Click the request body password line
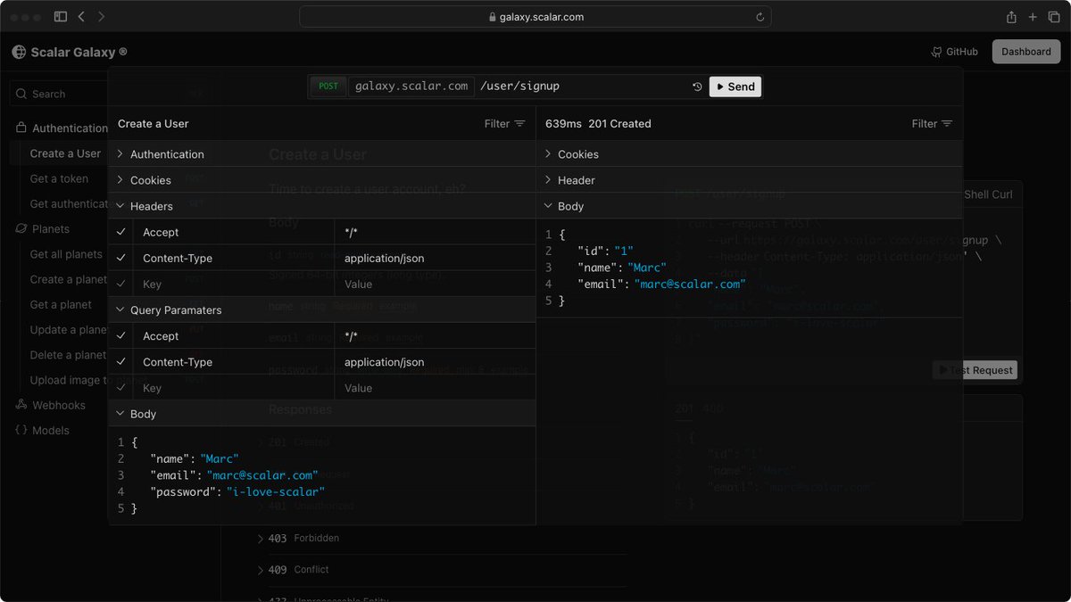The image size is (1071, 602). tap(237, 491)
